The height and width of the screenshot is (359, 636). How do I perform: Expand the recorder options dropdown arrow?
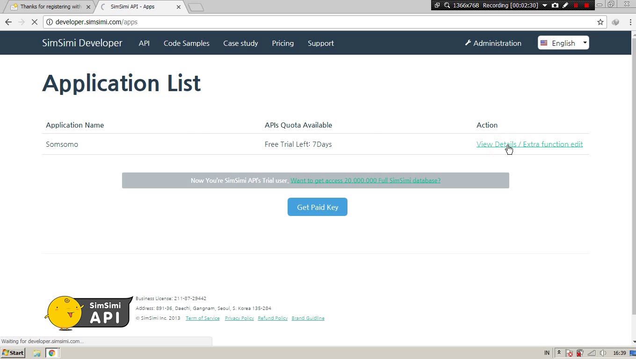(545, 5)
